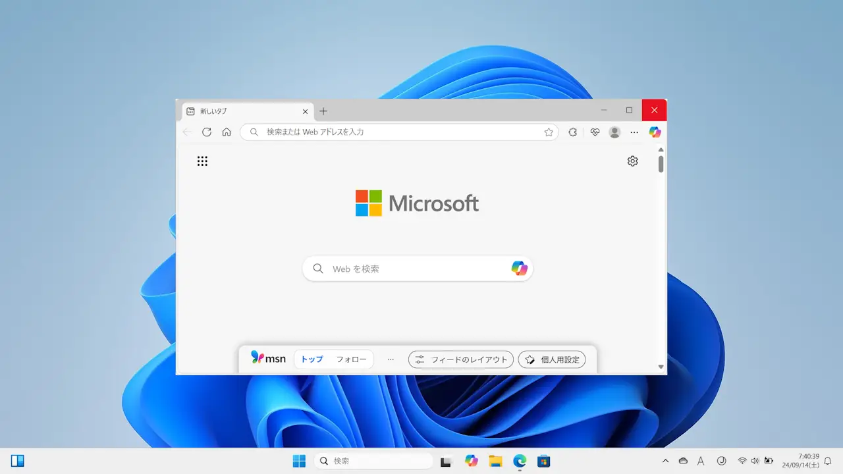The height and width of the screenshot is (474, 843).
Task: Open network Wi-Fi quick settings
Action: click(742, 461)
